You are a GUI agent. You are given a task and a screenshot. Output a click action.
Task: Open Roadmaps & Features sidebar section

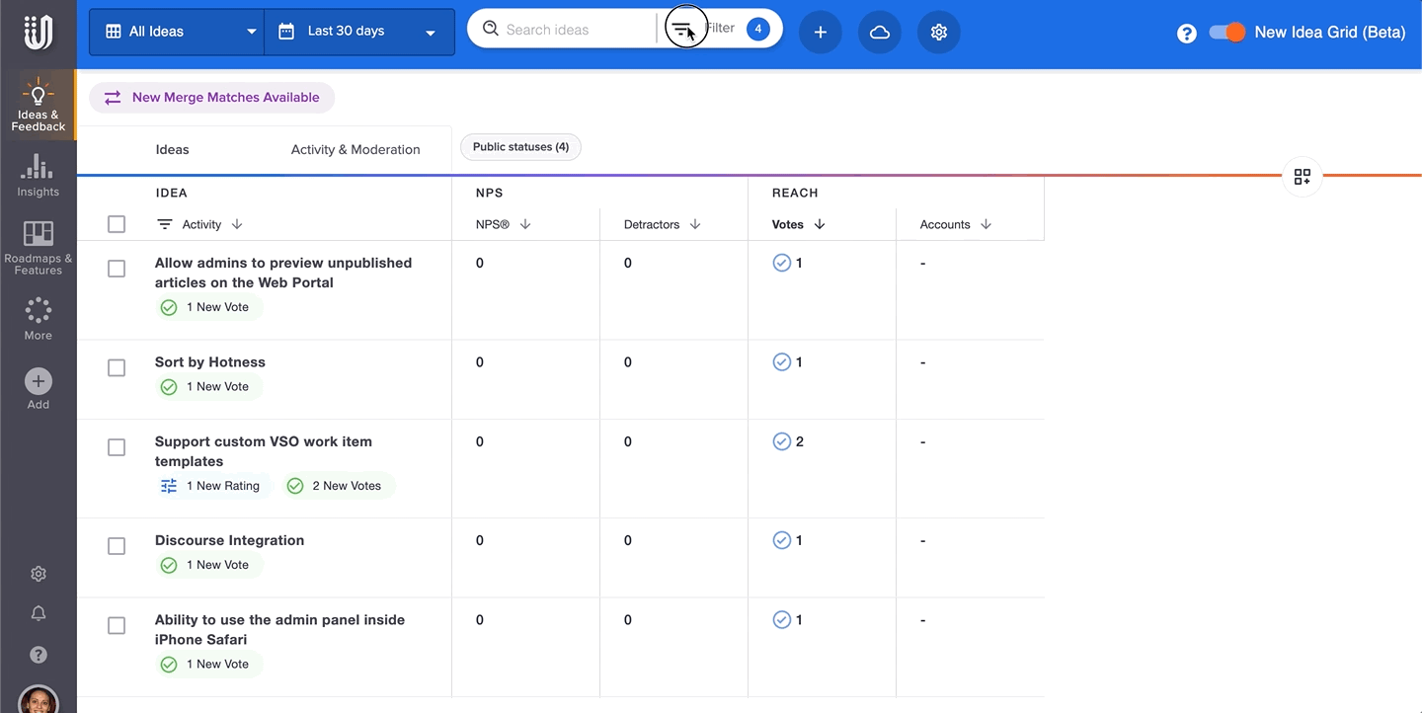point(38,248)
